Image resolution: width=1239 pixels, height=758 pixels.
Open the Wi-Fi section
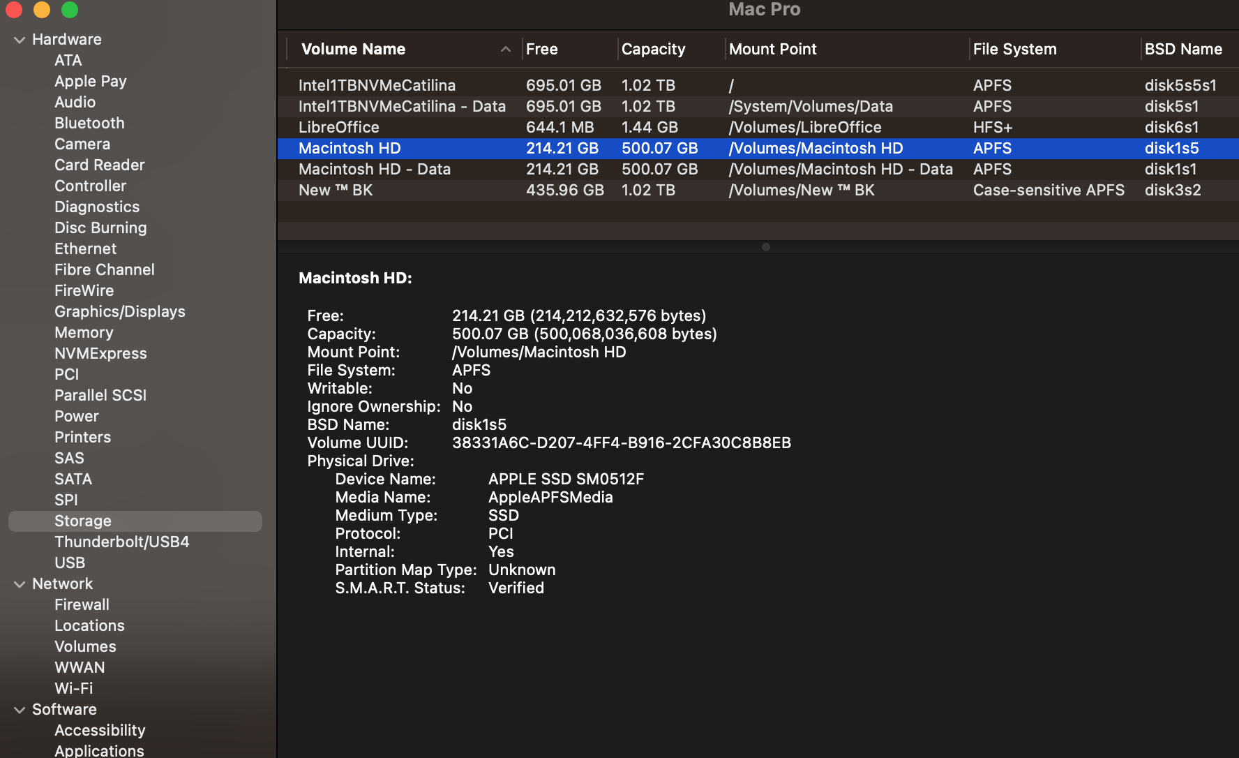click(73, 689)
